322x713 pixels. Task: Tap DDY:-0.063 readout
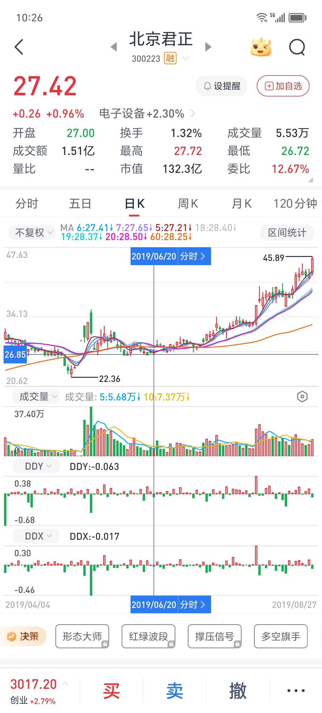[94, 467]
